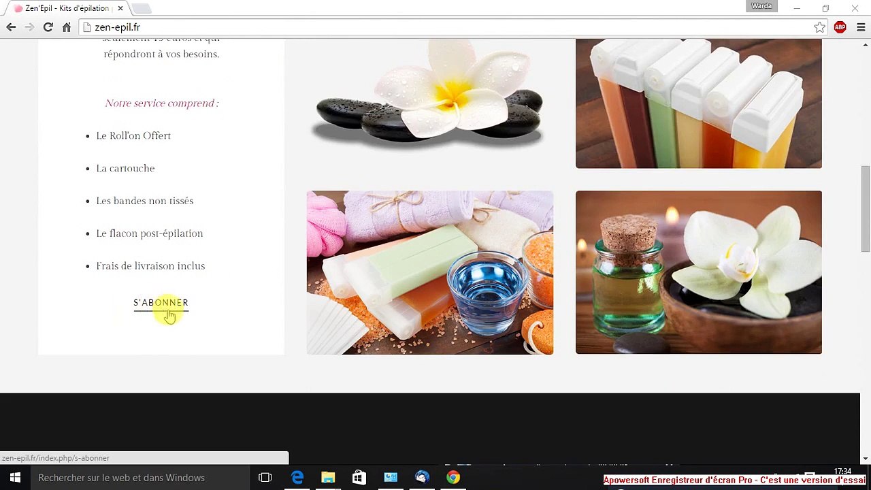
Task: Bookmark this page with the star icon
Action: coord(819,27)
